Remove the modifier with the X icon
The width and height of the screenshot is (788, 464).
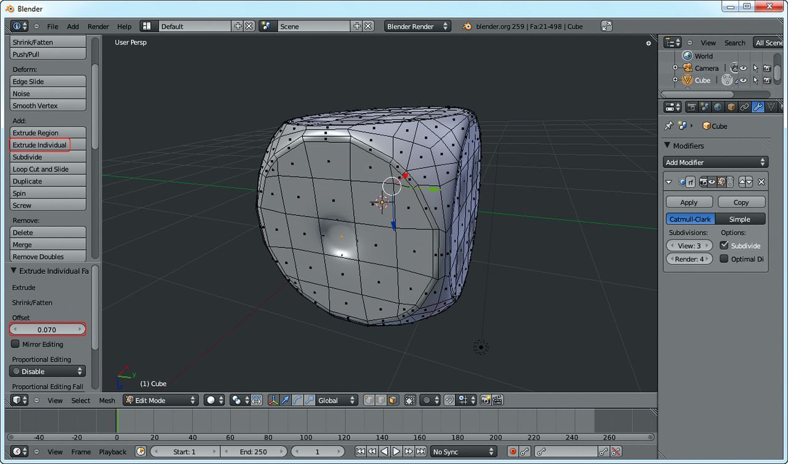[762, 182]
